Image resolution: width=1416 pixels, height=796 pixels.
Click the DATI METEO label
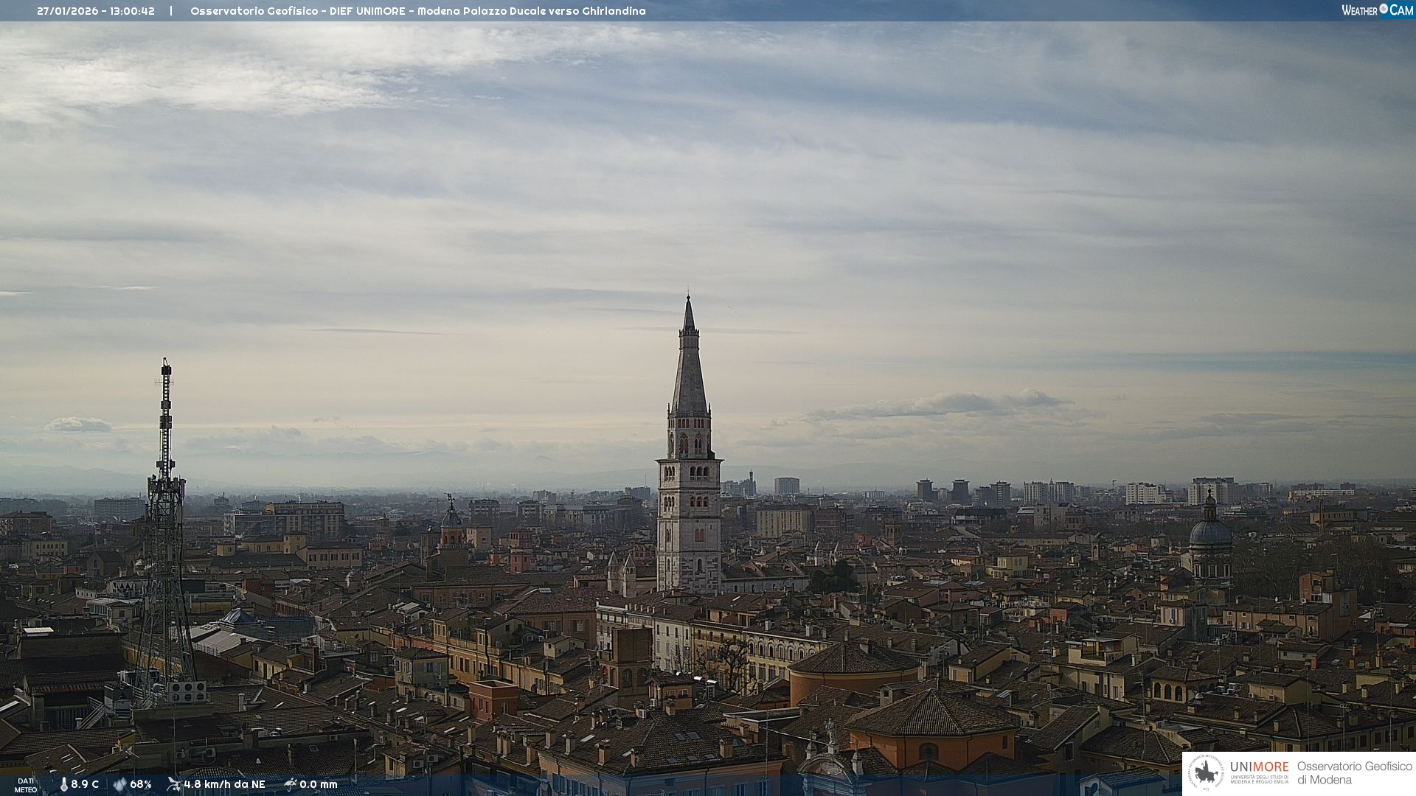pos(26,785)
